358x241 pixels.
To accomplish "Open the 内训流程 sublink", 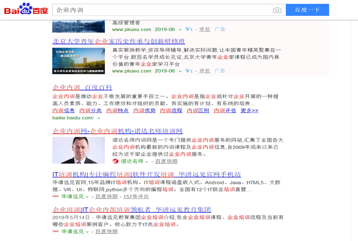I will (x=171, y=110).
